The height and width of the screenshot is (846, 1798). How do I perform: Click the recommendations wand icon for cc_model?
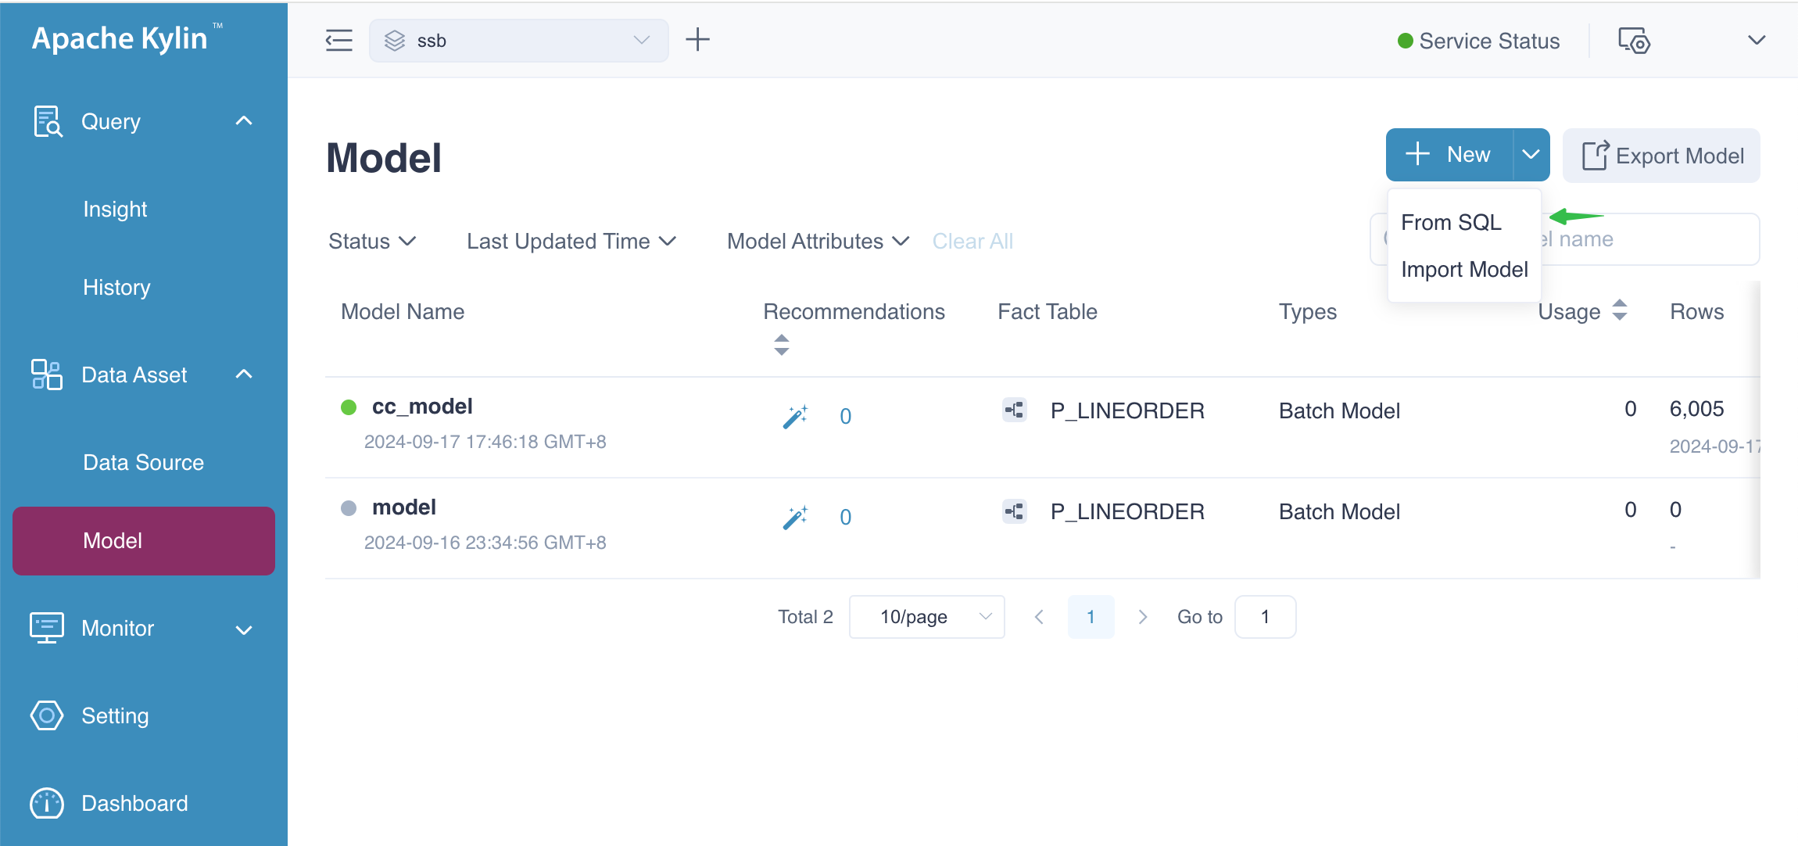point(795,417)
